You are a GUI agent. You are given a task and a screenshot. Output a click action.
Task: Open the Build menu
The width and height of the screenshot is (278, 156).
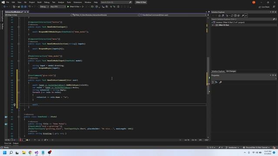point(40,2)
